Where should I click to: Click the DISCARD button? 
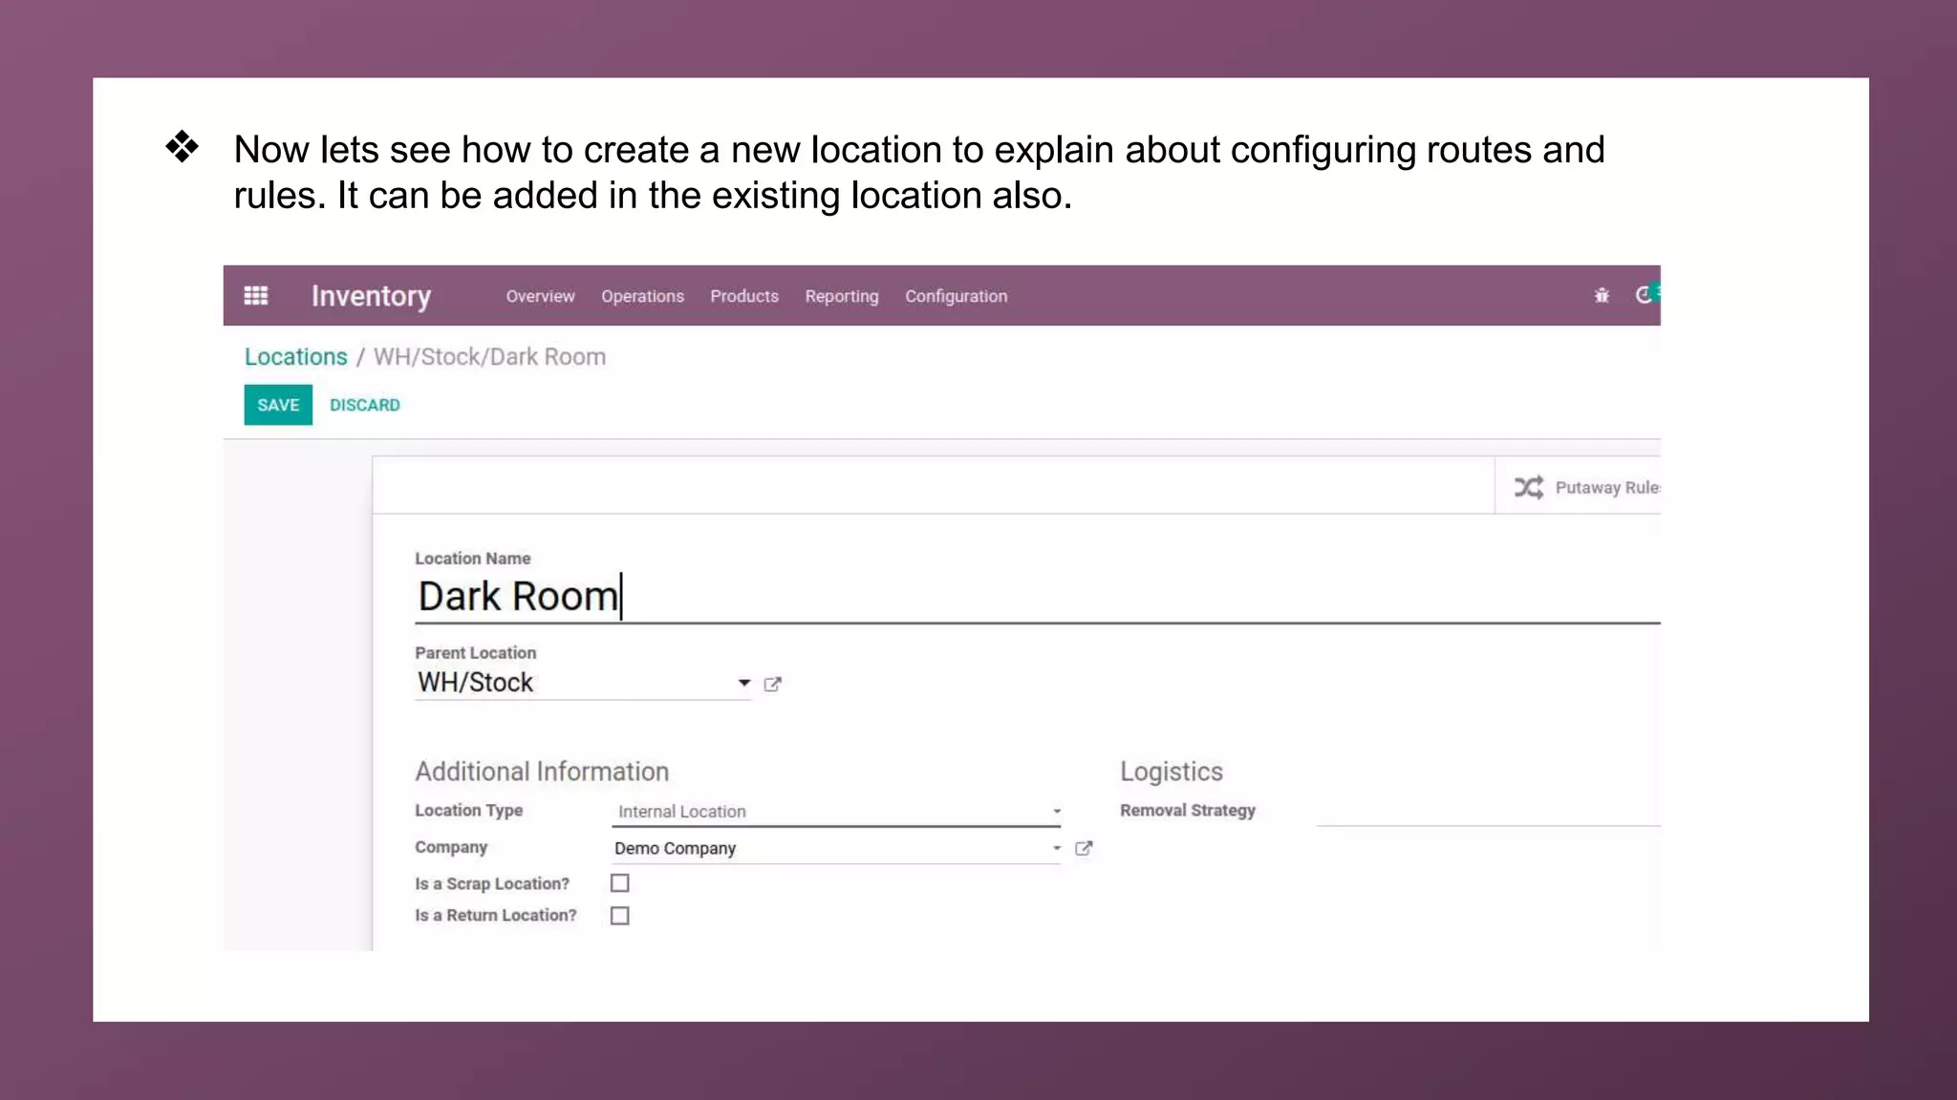point(364,405)
